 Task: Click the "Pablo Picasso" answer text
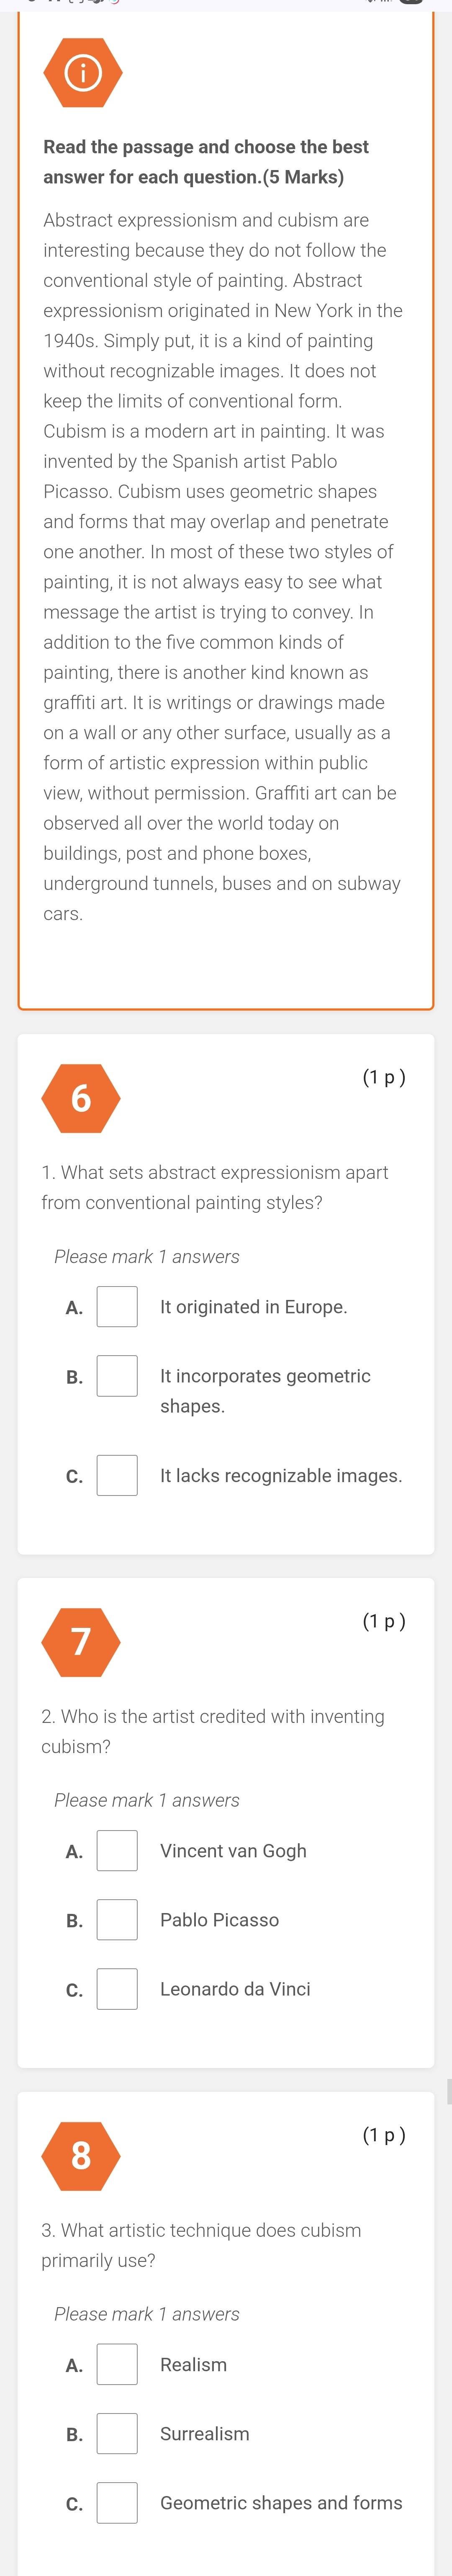(x=219, y=1920)
